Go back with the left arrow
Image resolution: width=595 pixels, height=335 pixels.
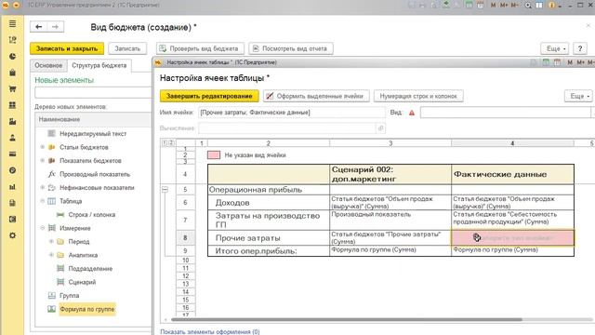38,27
